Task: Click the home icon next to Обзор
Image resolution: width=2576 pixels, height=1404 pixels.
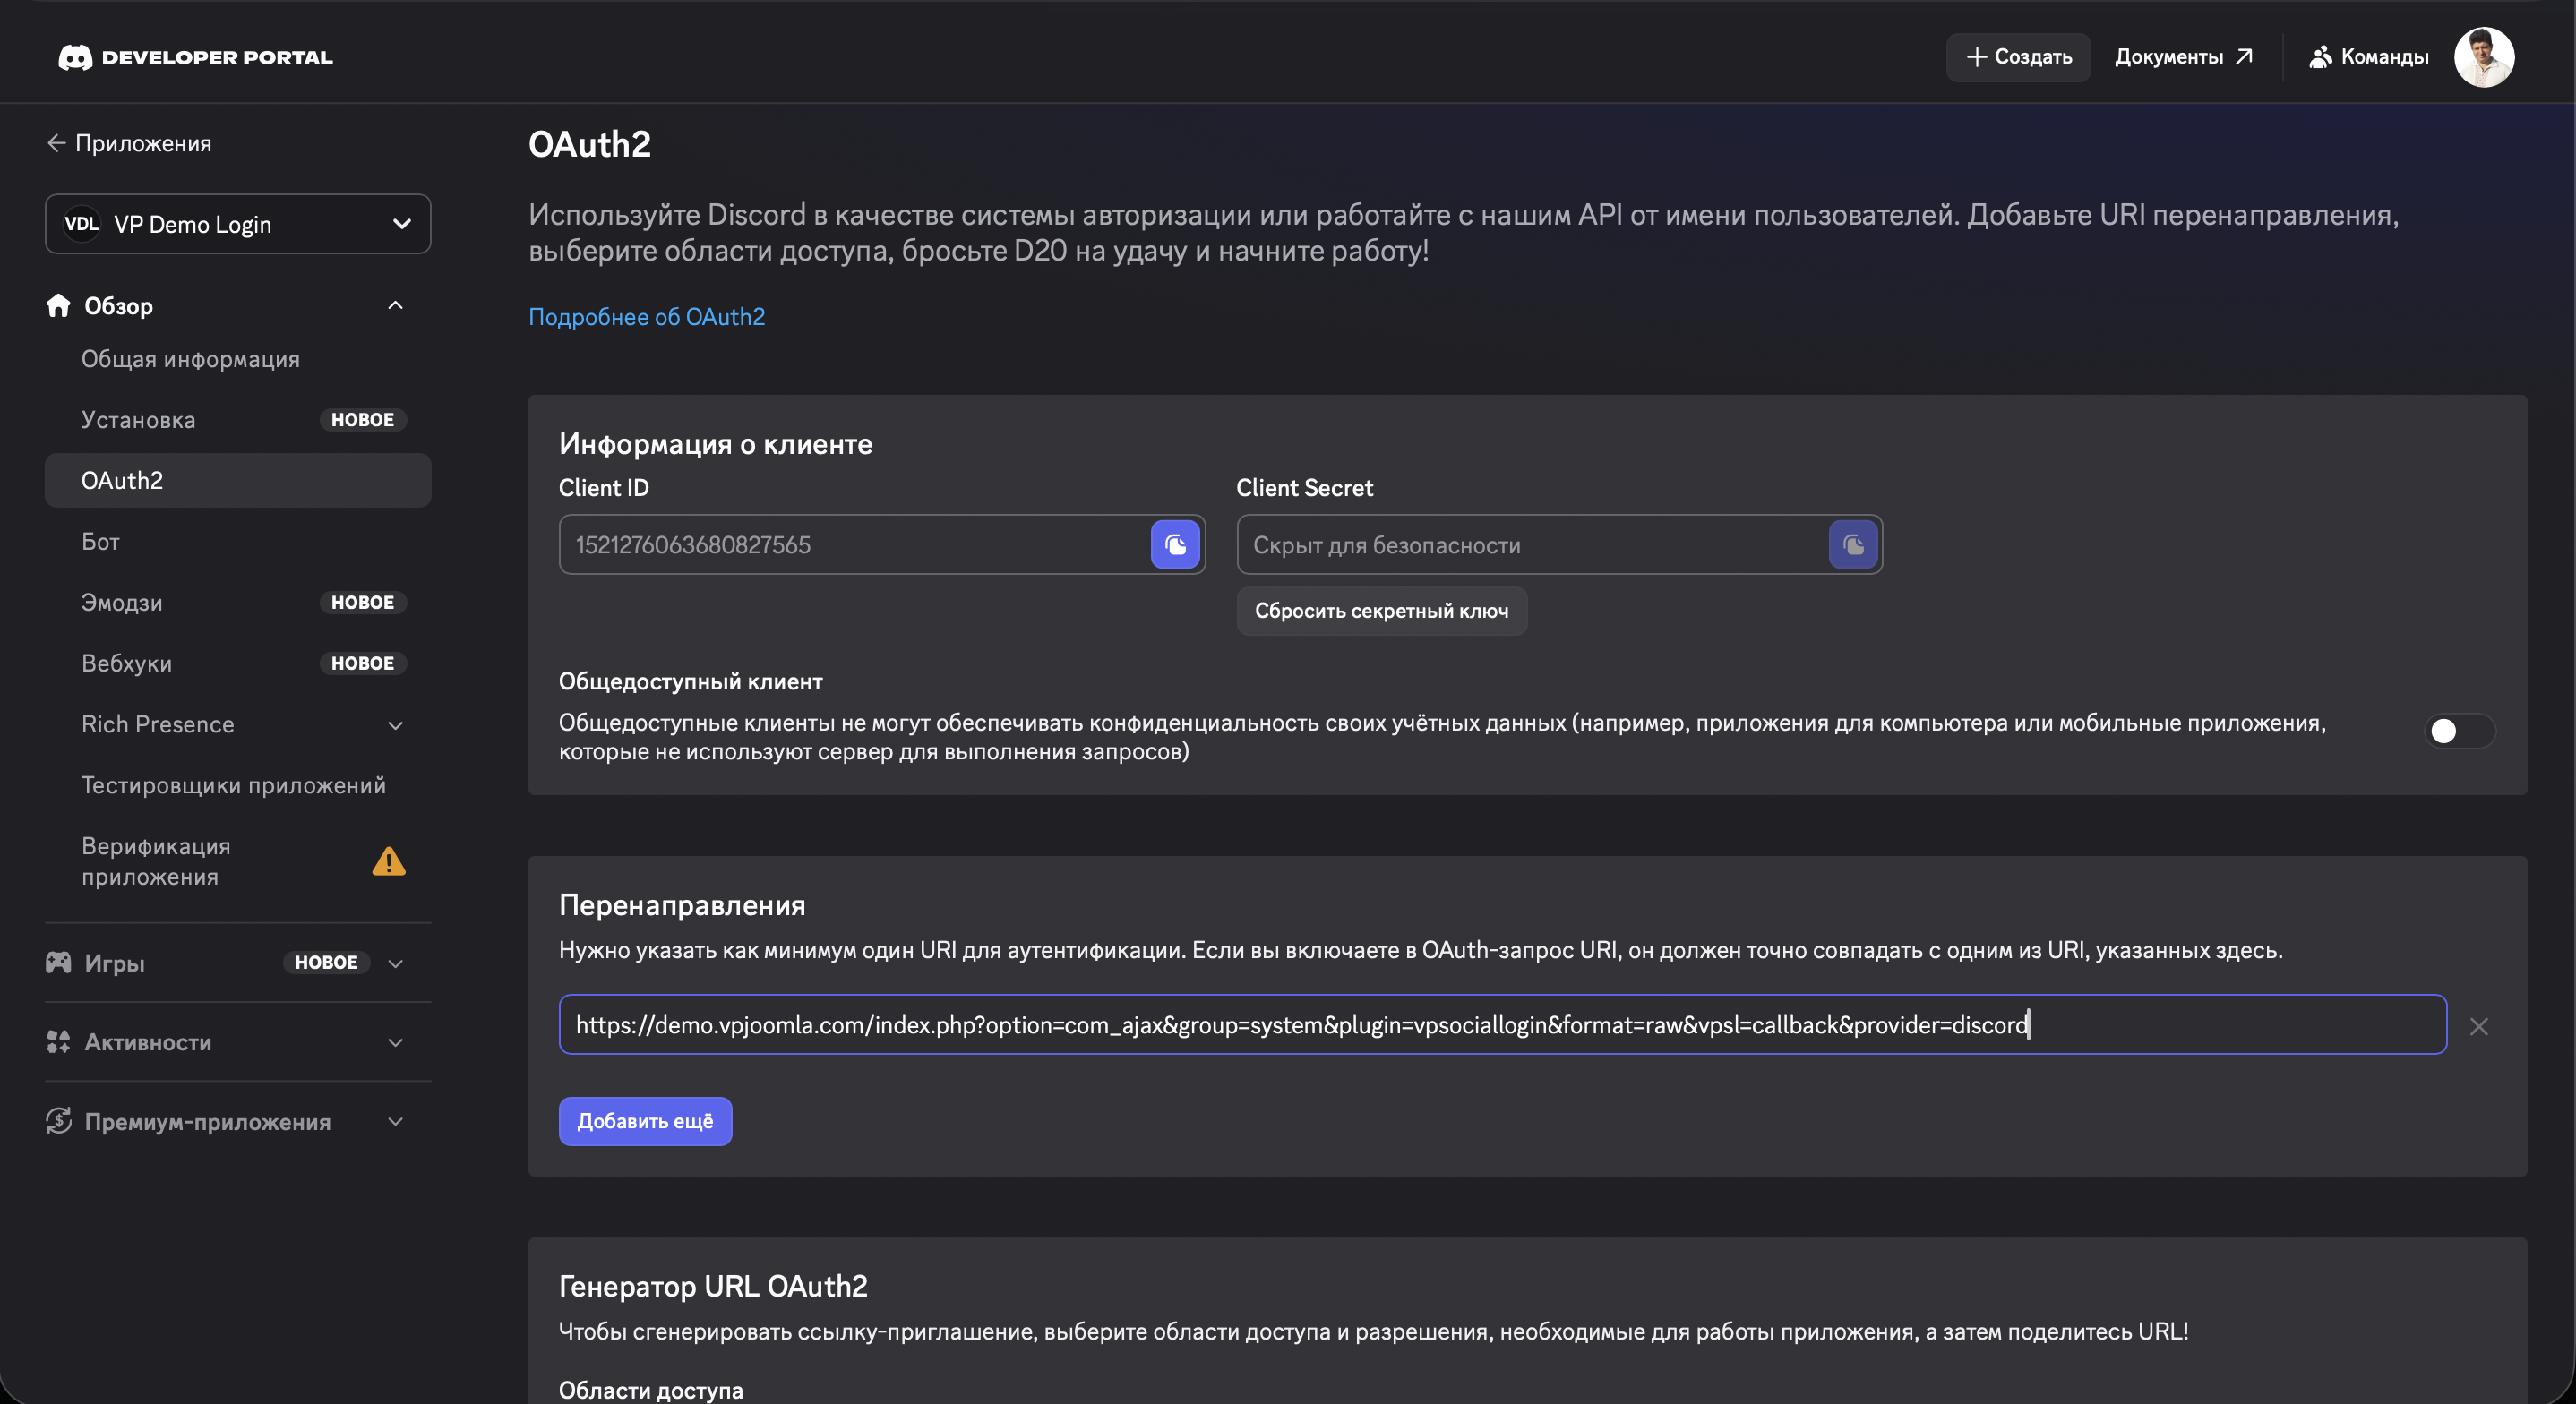Action: click(59, 305)
